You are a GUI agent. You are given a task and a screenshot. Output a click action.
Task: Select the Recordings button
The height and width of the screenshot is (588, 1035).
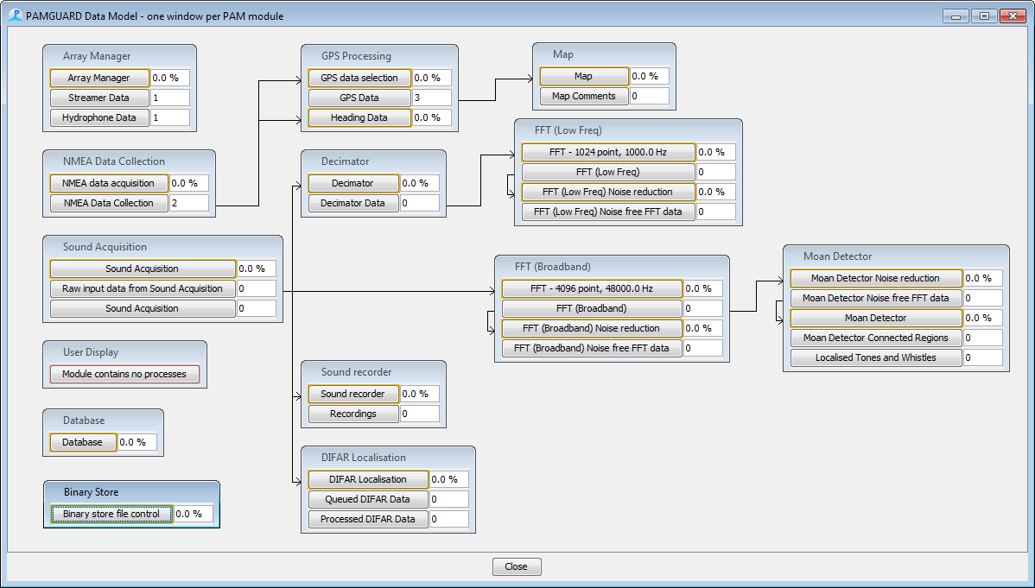[x=353, y=414]
